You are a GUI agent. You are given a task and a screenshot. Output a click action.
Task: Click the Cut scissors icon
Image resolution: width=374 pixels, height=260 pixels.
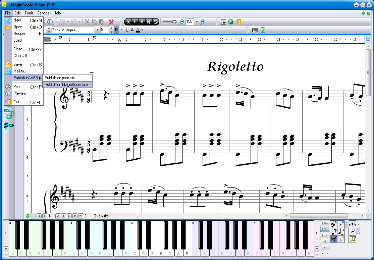87,22
